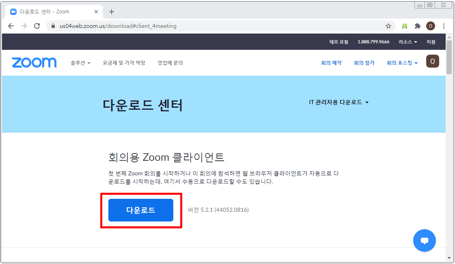455x264 pixels.
Task: Open the Zoom account avatar menu
Action: (x=432, y=62)
